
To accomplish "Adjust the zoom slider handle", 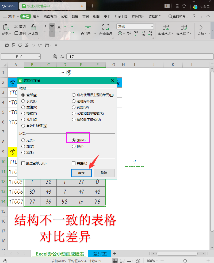I will [185, 261].
